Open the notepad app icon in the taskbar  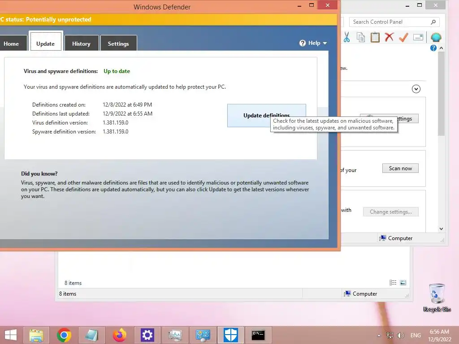[x=92, y=335]
